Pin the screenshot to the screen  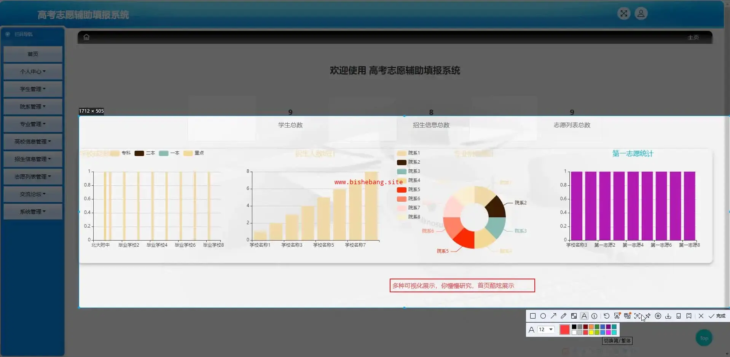(x=648, y=316)
